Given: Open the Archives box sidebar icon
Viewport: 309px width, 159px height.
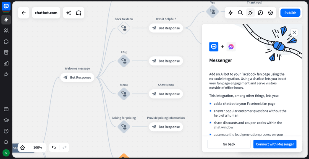Looking at the screenshot, I should click(6, 52).
